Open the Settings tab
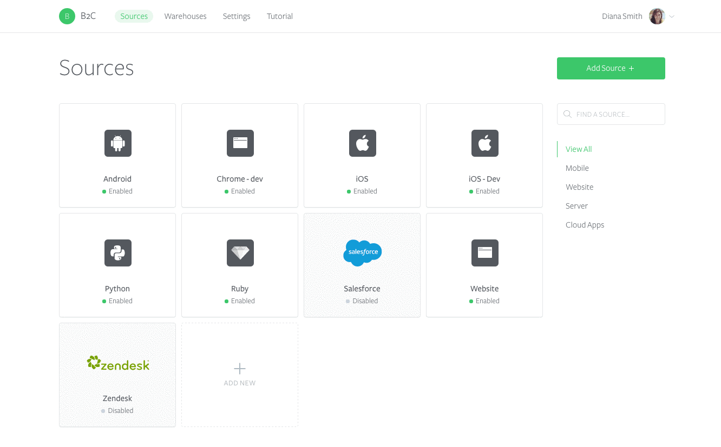The height and width of the screenshot is (447, 721). (x=237, y=16)
